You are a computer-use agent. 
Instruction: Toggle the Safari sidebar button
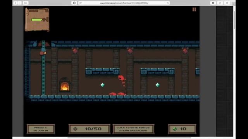coord(26,3)
